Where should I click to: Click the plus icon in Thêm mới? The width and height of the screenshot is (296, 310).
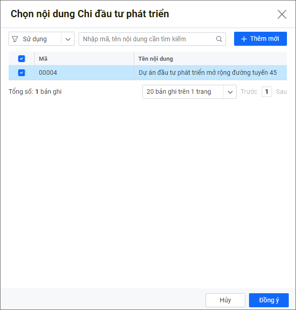coord(244,39)
